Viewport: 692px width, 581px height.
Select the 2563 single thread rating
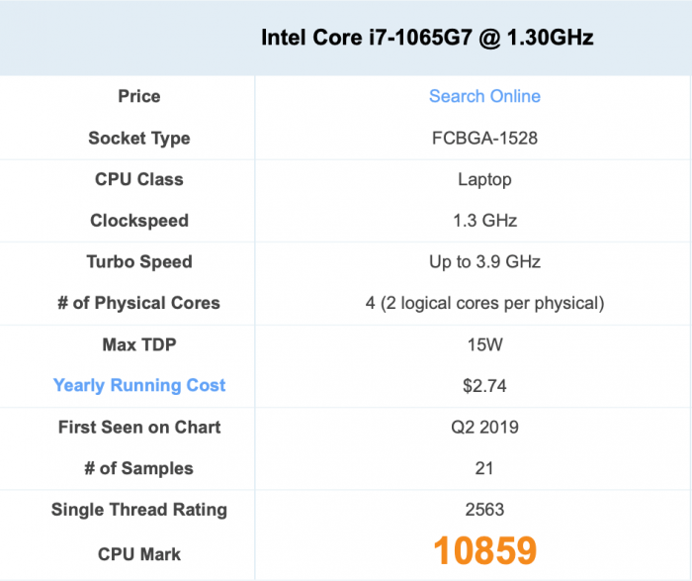pos(484,510)
